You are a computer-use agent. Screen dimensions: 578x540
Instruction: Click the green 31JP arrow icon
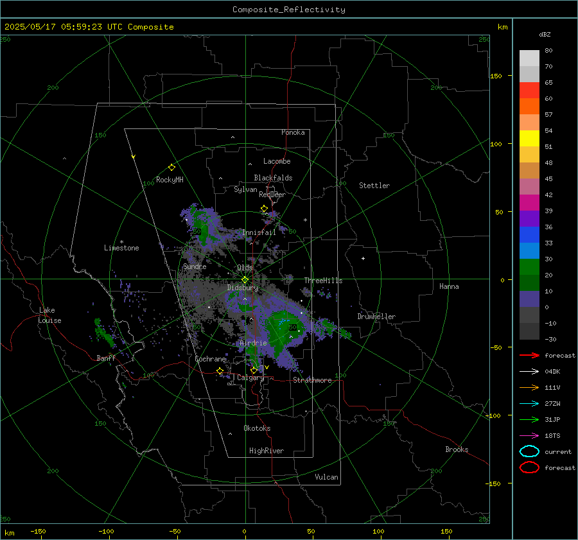tap(529, 419)
